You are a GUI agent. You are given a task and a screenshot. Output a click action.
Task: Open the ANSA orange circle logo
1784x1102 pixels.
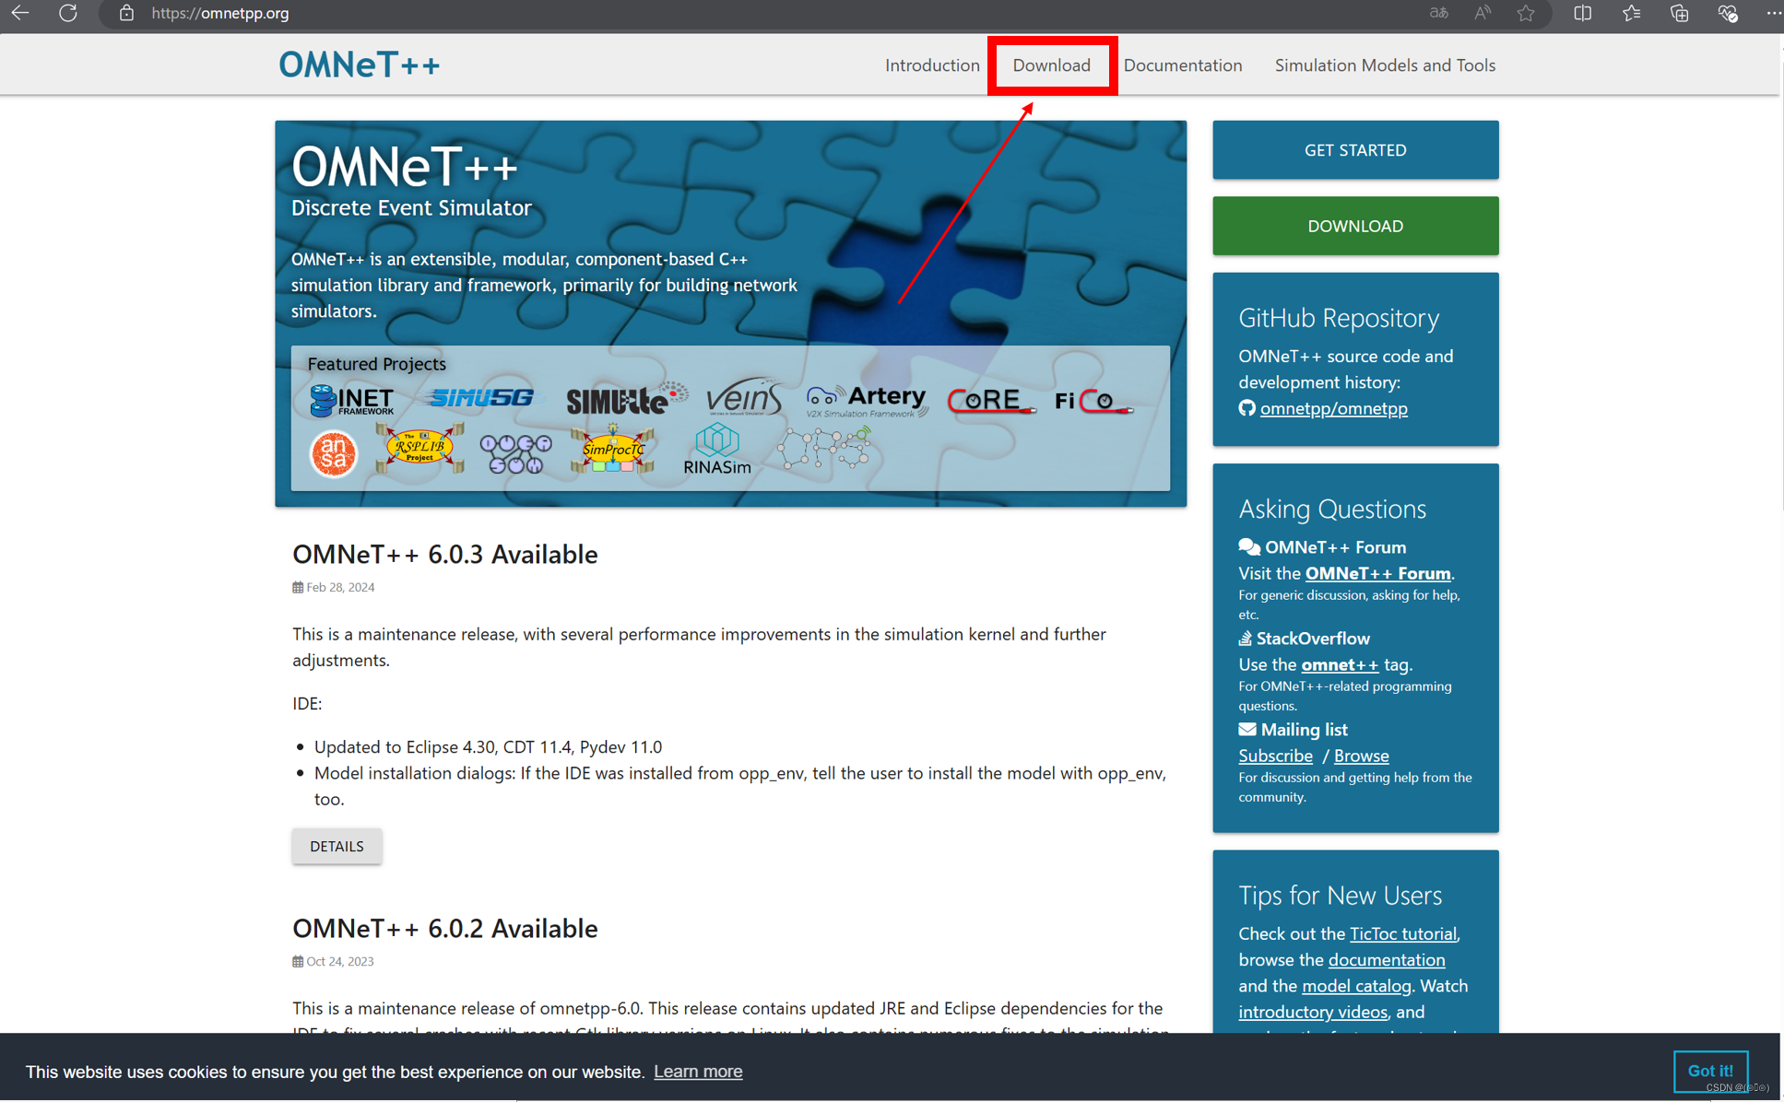click(x=334, y=452)
